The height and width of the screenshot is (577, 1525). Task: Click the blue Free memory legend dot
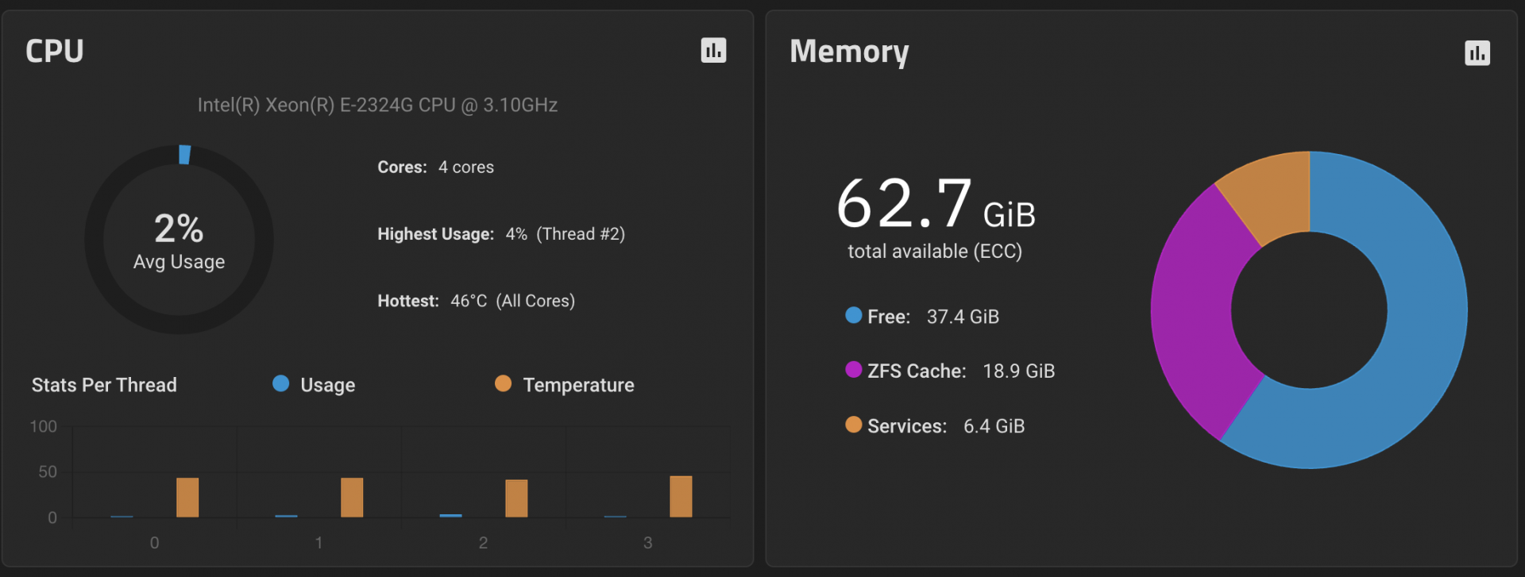[854, 315]
